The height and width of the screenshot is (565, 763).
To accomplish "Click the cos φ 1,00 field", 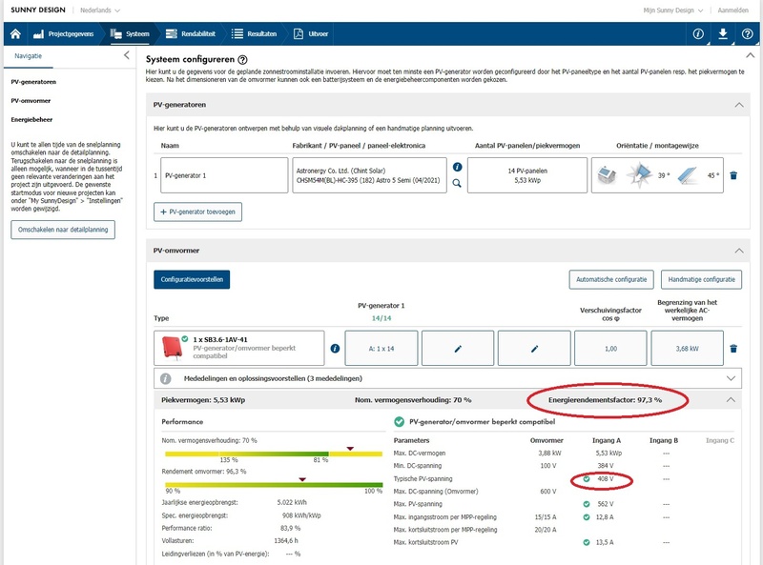I will (610, 348).
